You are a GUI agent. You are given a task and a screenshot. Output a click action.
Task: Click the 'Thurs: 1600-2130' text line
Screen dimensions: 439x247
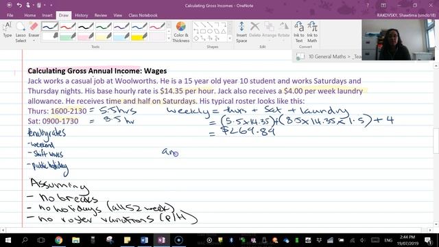click(57, 111)
